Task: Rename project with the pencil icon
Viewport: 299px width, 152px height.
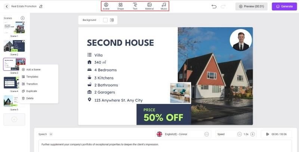Action: 41,6
